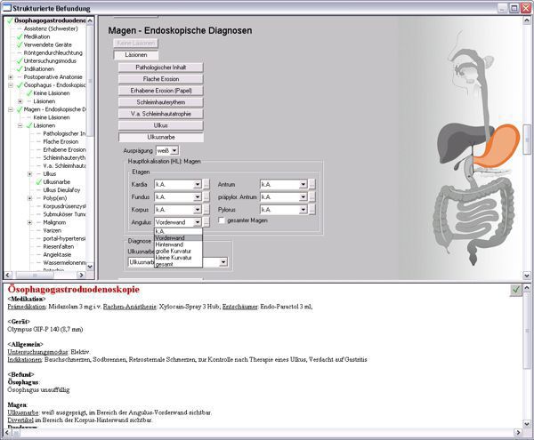Click the ellipsis button next to Kardia
Image resolution: width=534 pixels, height=440 pixels.
click(x=206, y=184)
